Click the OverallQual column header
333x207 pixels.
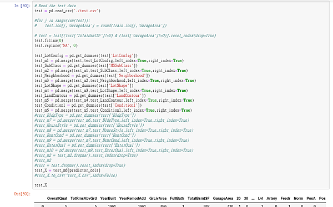(x=57, y=199)
